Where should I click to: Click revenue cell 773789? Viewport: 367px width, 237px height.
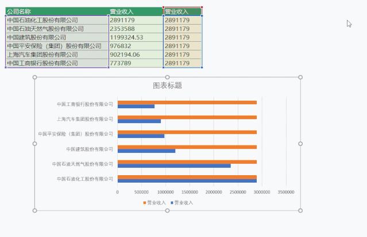coord(136,63)
